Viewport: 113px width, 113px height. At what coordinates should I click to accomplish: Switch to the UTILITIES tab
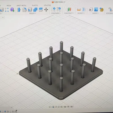pyautogui.click(x=47, y=5)
